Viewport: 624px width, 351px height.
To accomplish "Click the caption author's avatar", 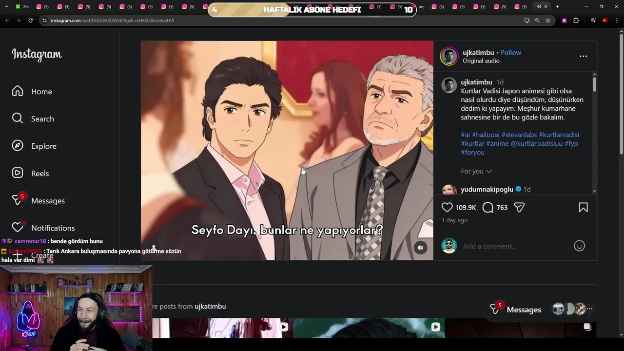I will pyautogui.click(x=449, y=85).
